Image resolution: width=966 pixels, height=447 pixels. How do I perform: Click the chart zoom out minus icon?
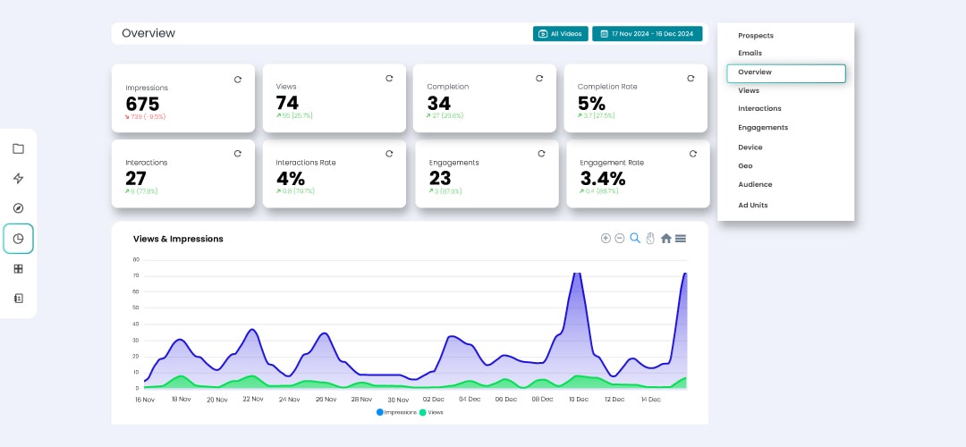point(620,239)
